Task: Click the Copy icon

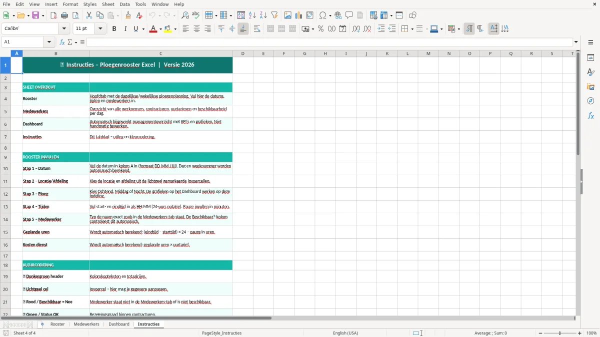Action: coord(100,15)
